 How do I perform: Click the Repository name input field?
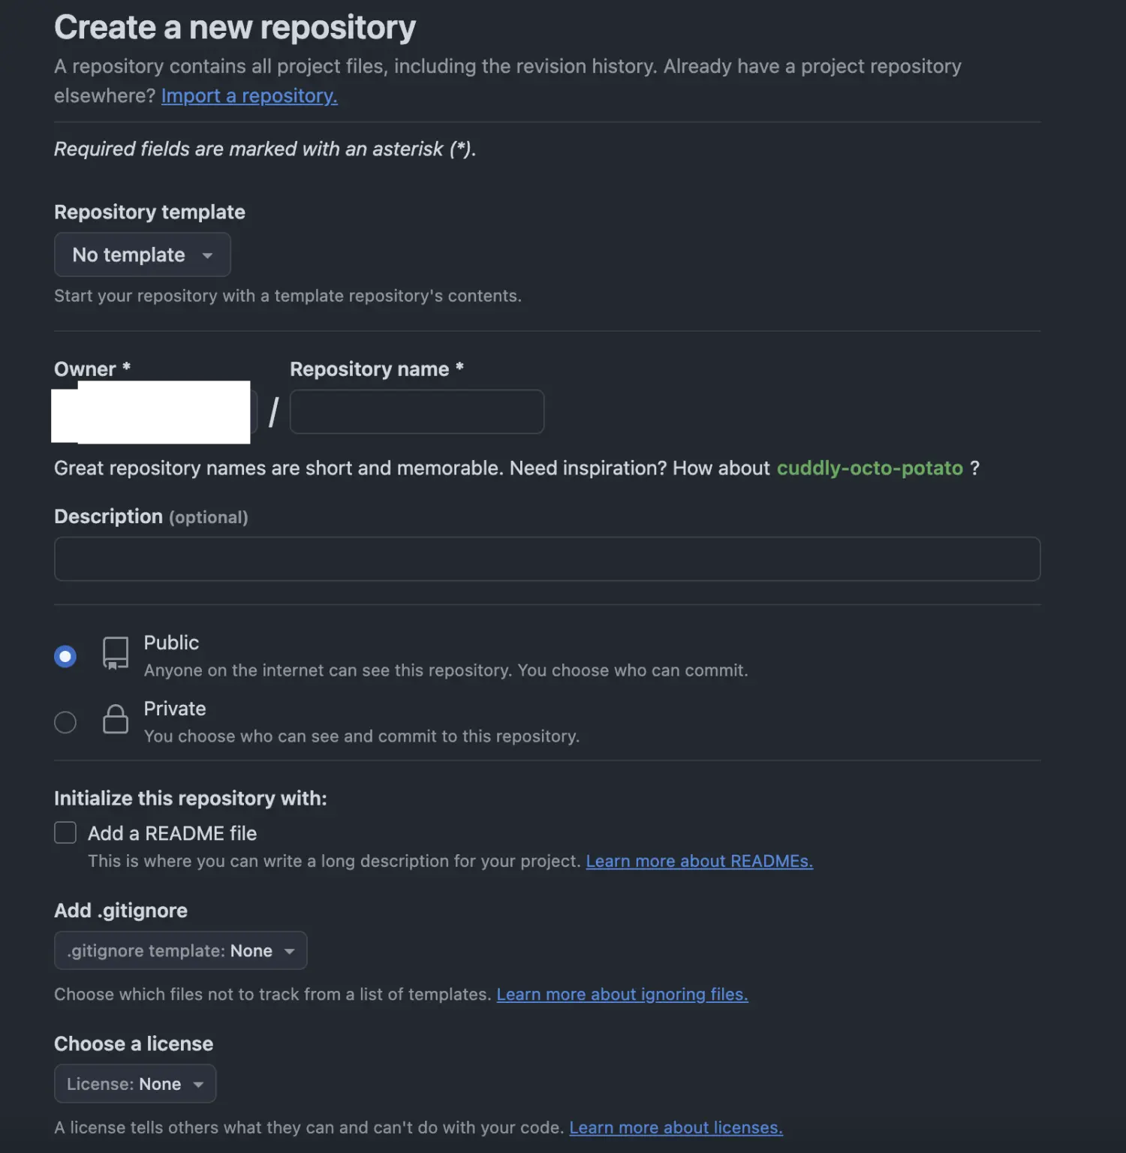point(417,411)
